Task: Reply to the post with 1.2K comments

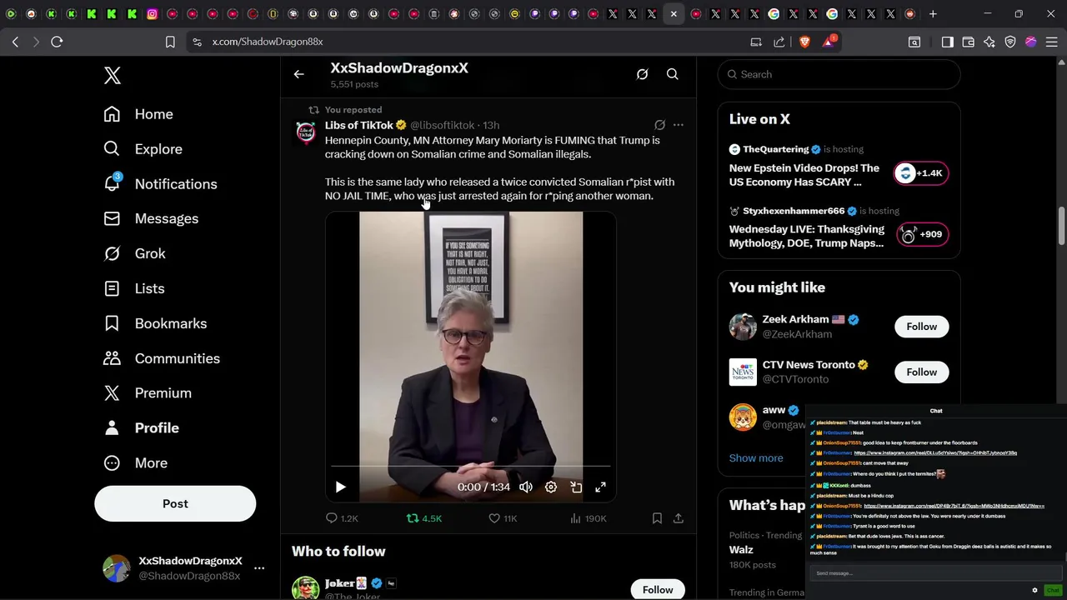Action: pyautogui.click(x=342, y=518)
